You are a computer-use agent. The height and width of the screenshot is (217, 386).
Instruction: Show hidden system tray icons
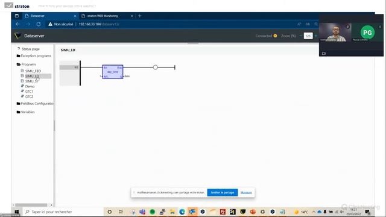pyautogui.click(x=314, y=212)
